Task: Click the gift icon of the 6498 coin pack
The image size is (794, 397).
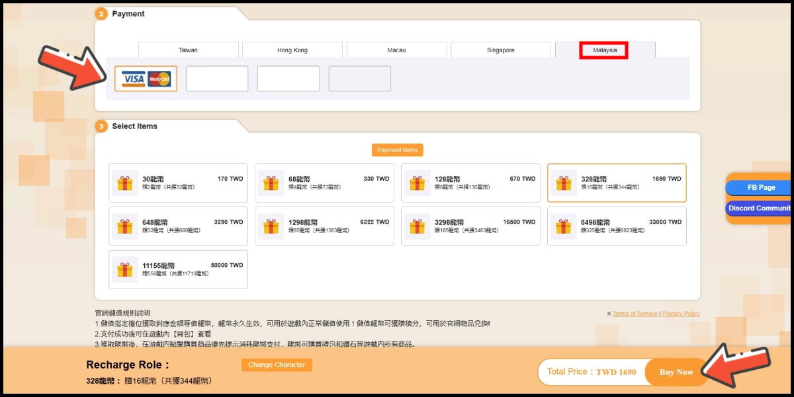Action: coord(564,226)
